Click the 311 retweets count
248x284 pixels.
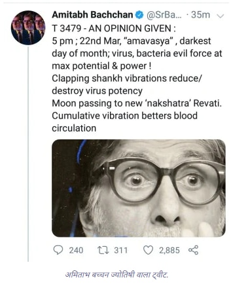coord(120,250)
